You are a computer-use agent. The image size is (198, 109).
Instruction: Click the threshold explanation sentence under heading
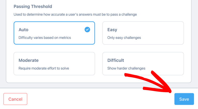coord(75,14)
